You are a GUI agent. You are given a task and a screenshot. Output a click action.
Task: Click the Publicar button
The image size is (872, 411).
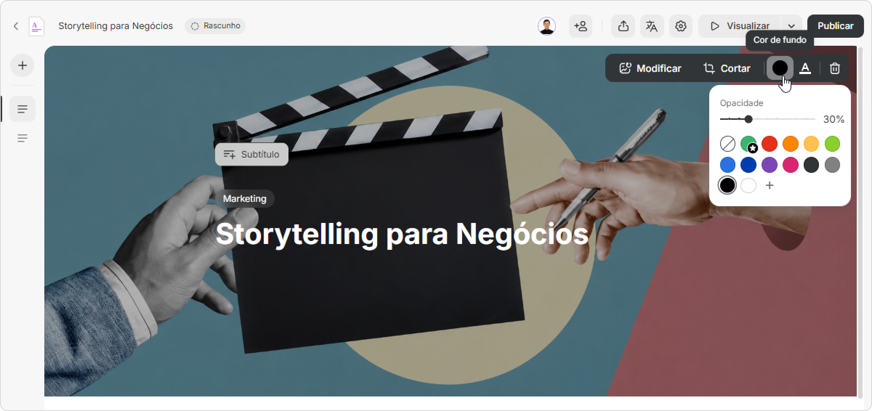point(835,26)
